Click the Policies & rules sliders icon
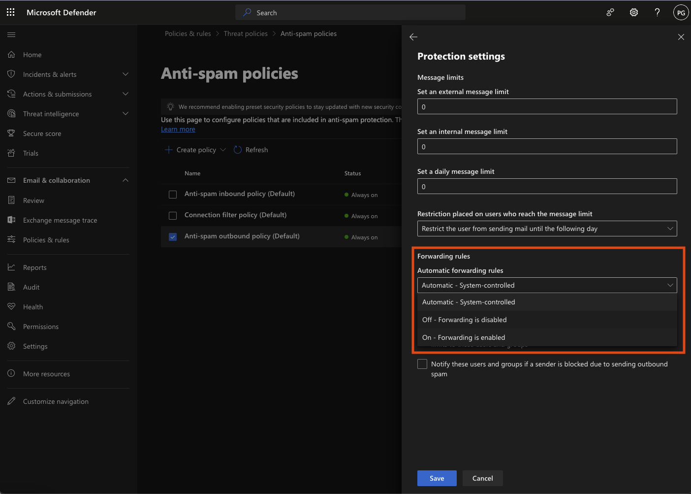Viewport: 691px width, 494px height. click(x=11, y=240)
